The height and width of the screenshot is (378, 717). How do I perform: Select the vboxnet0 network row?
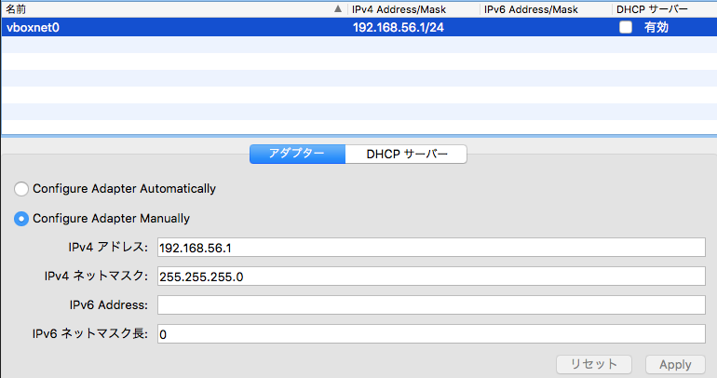pyautogui.click(x=358, y=27)
